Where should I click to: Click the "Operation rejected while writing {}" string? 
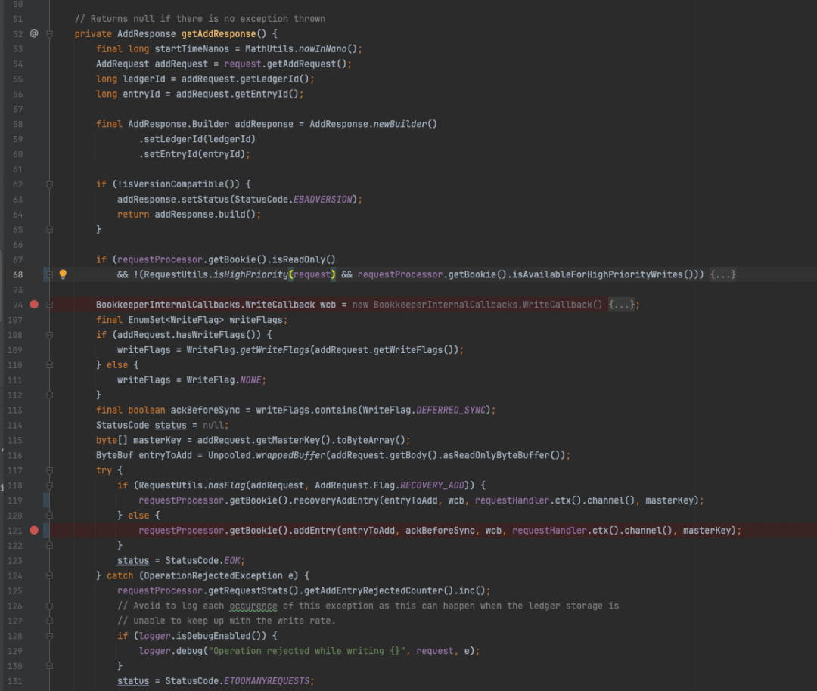point(306,651)
